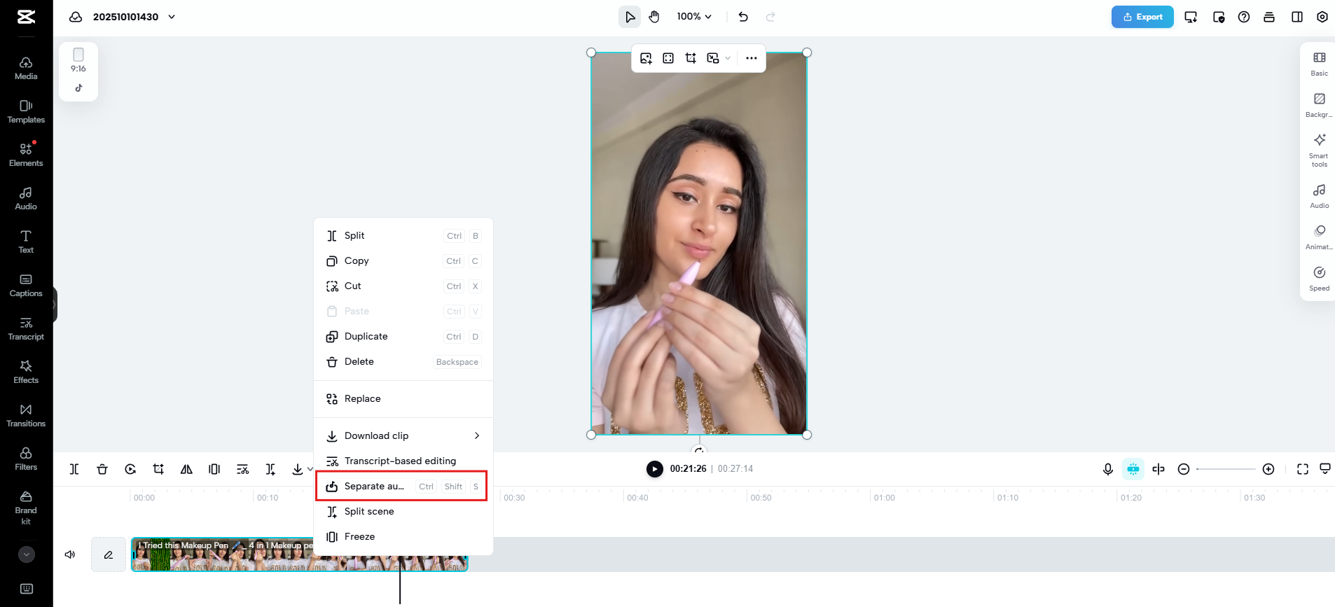Click the 00:40 mark on timeline ruler

pos(637,498)
